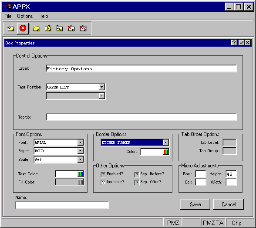Screen dimensions: 256x228
Task: Click the Label field with History Options
Action: pos(141,68)
